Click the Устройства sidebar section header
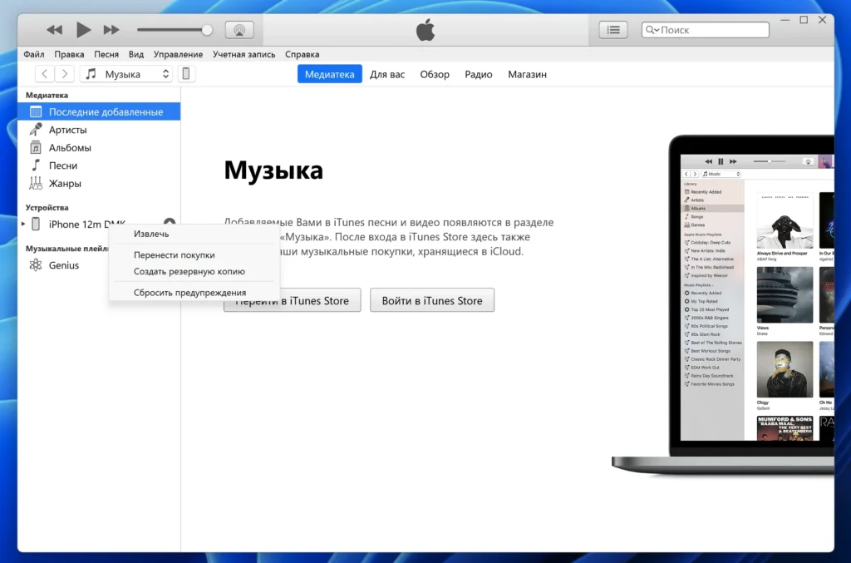 pos(47,207)
